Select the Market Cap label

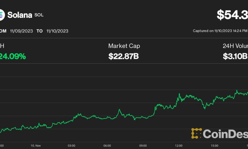click(x=124, y=46)
